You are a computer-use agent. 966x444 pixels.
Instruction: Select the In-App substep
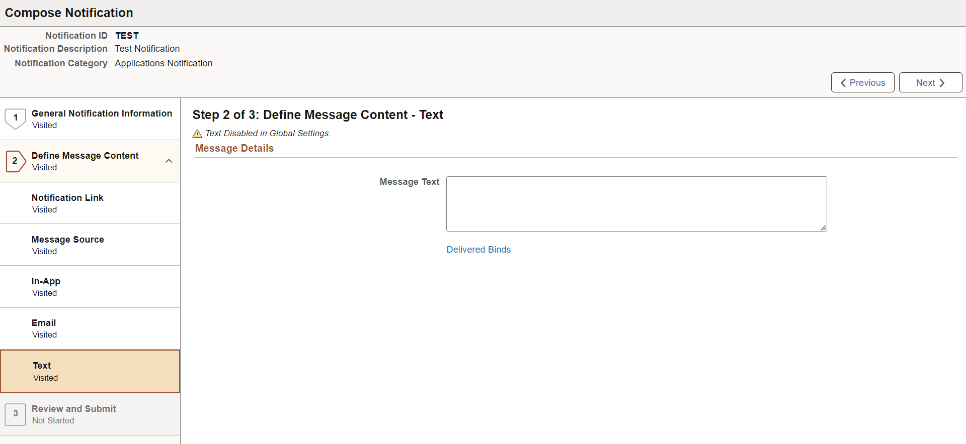pyautogui.click(x=90, y=286)
